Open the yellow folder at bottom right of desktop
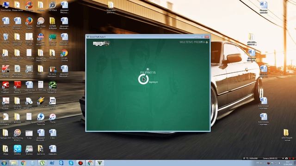Viewport: 296px width, 166px height. pos(287,135)
